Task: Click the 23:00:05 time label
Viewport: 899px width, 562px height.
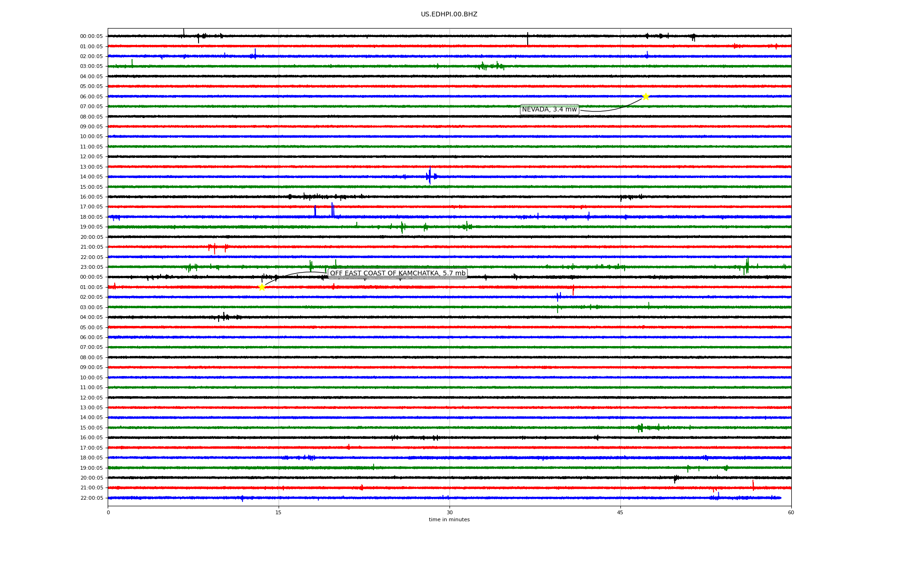Action: [91, 267]
